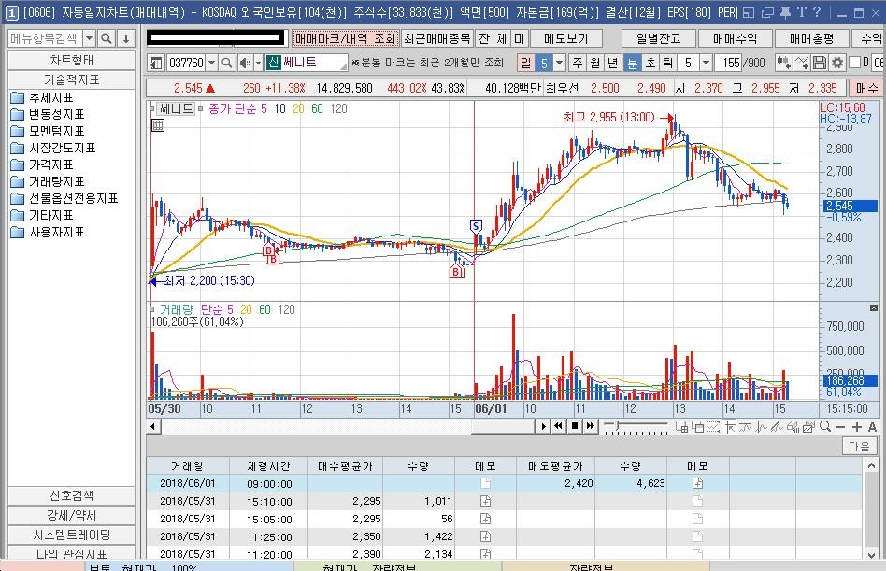Viewport: 886px width, 571px height.
Task: Click the pin icon in title bar
Action: coord(785,12)
